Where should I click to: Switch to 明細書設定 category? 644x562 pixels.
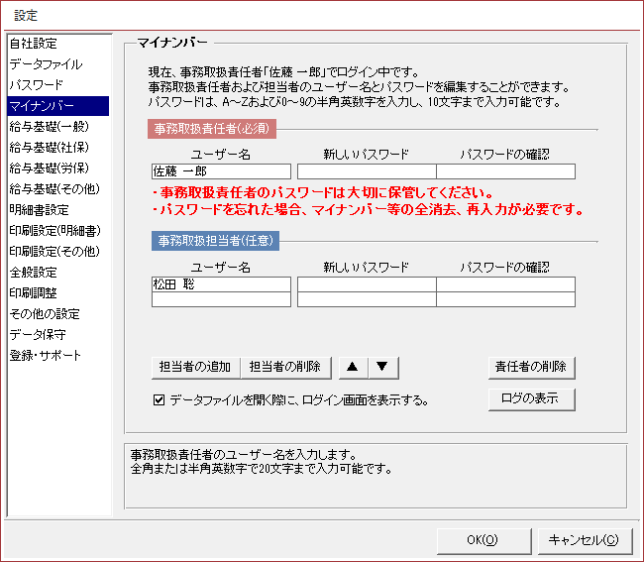point(39,210)
